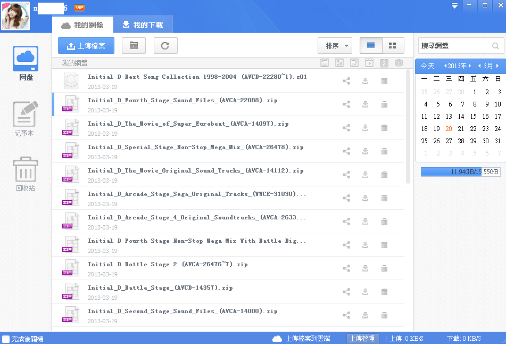Viewport: 506px width, 344px height.
Task: Open the 排序 sort dropdown
Action: (335, 46)
